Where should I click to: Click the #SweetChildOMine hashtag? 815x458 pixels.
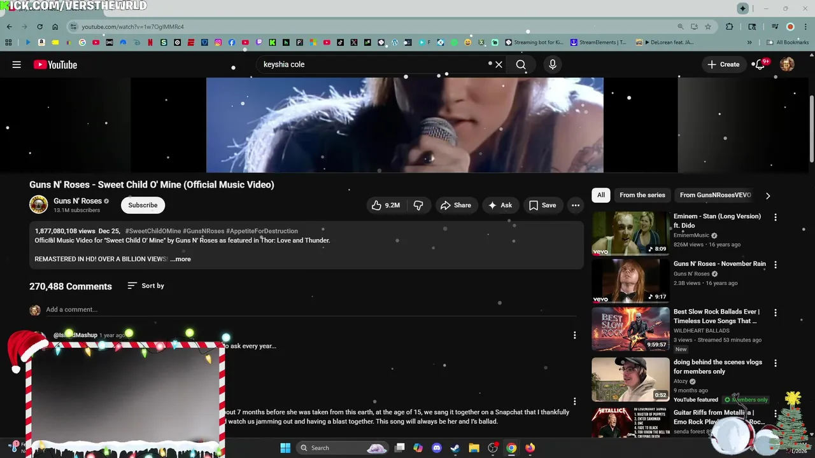153,231
